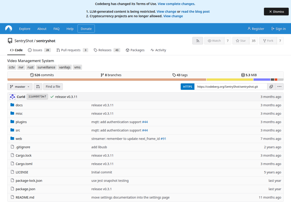Click Register in the navbar

[256, 29]
